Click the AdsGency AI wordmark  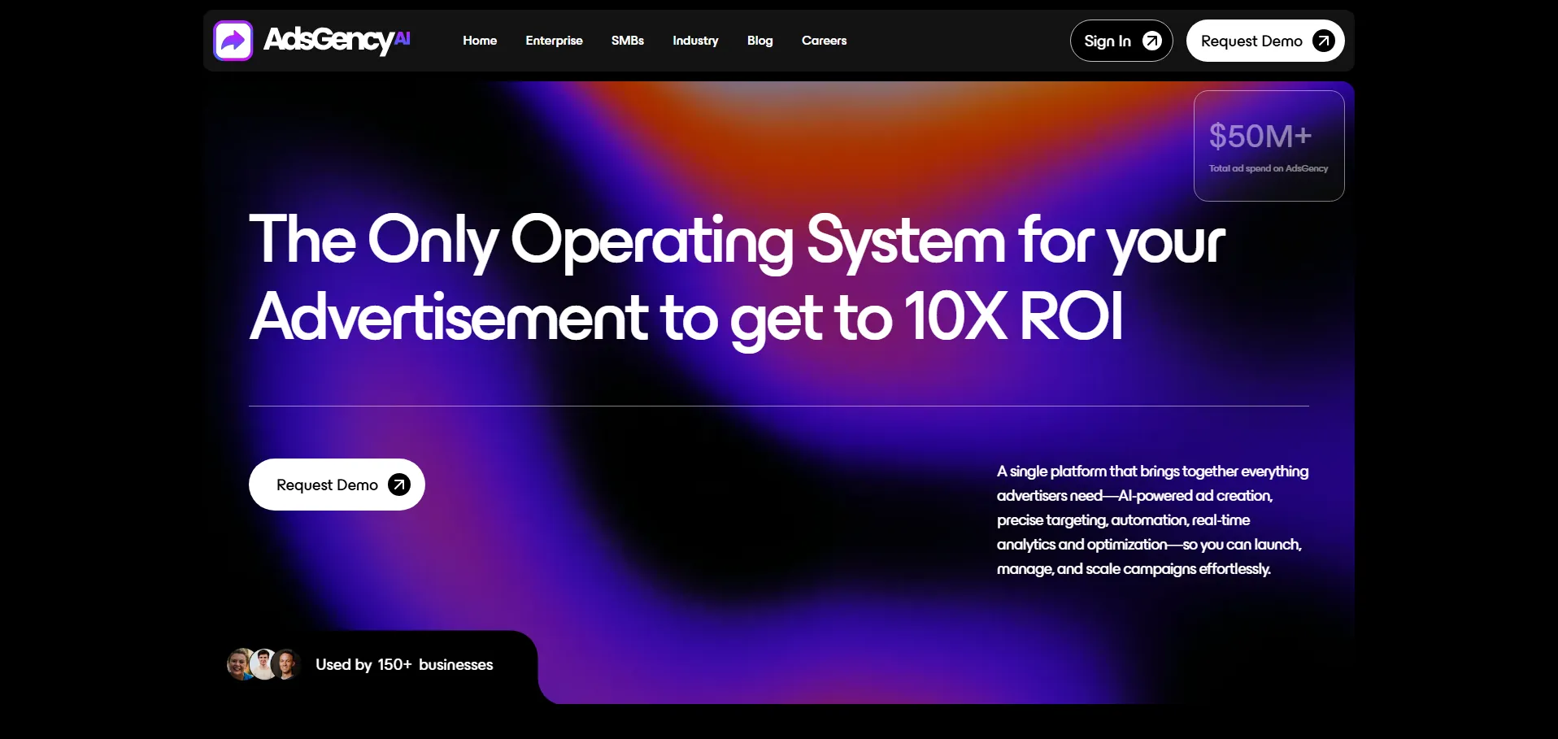coord(337,40)
